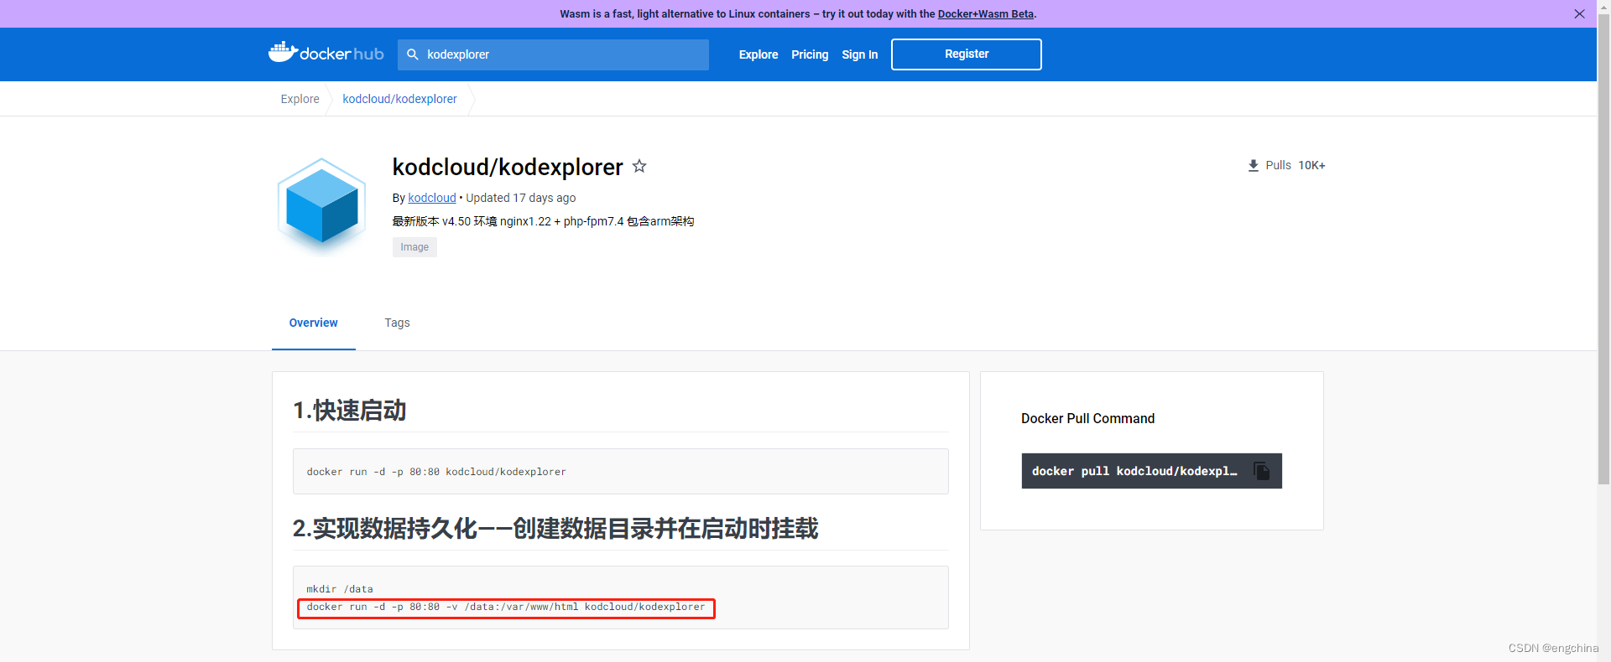Click the Pulls download icon

[x=1253, y=165]
